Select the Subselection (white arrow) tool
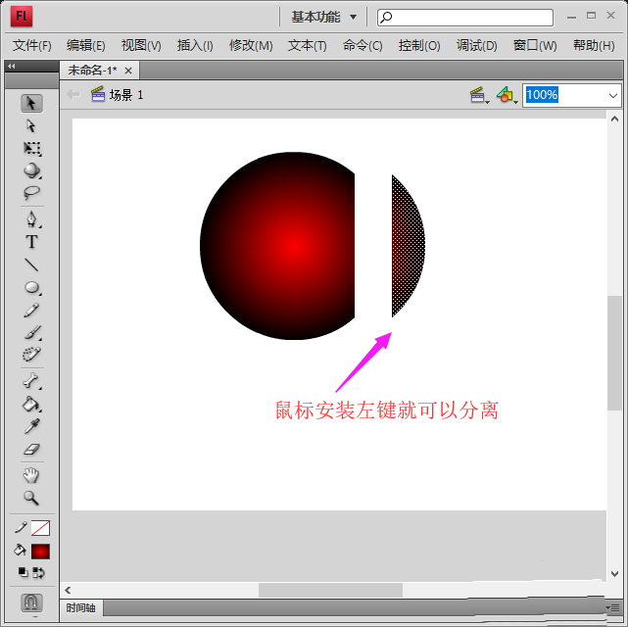The height and width of the screenshot is (627, 628). (31, 125)
